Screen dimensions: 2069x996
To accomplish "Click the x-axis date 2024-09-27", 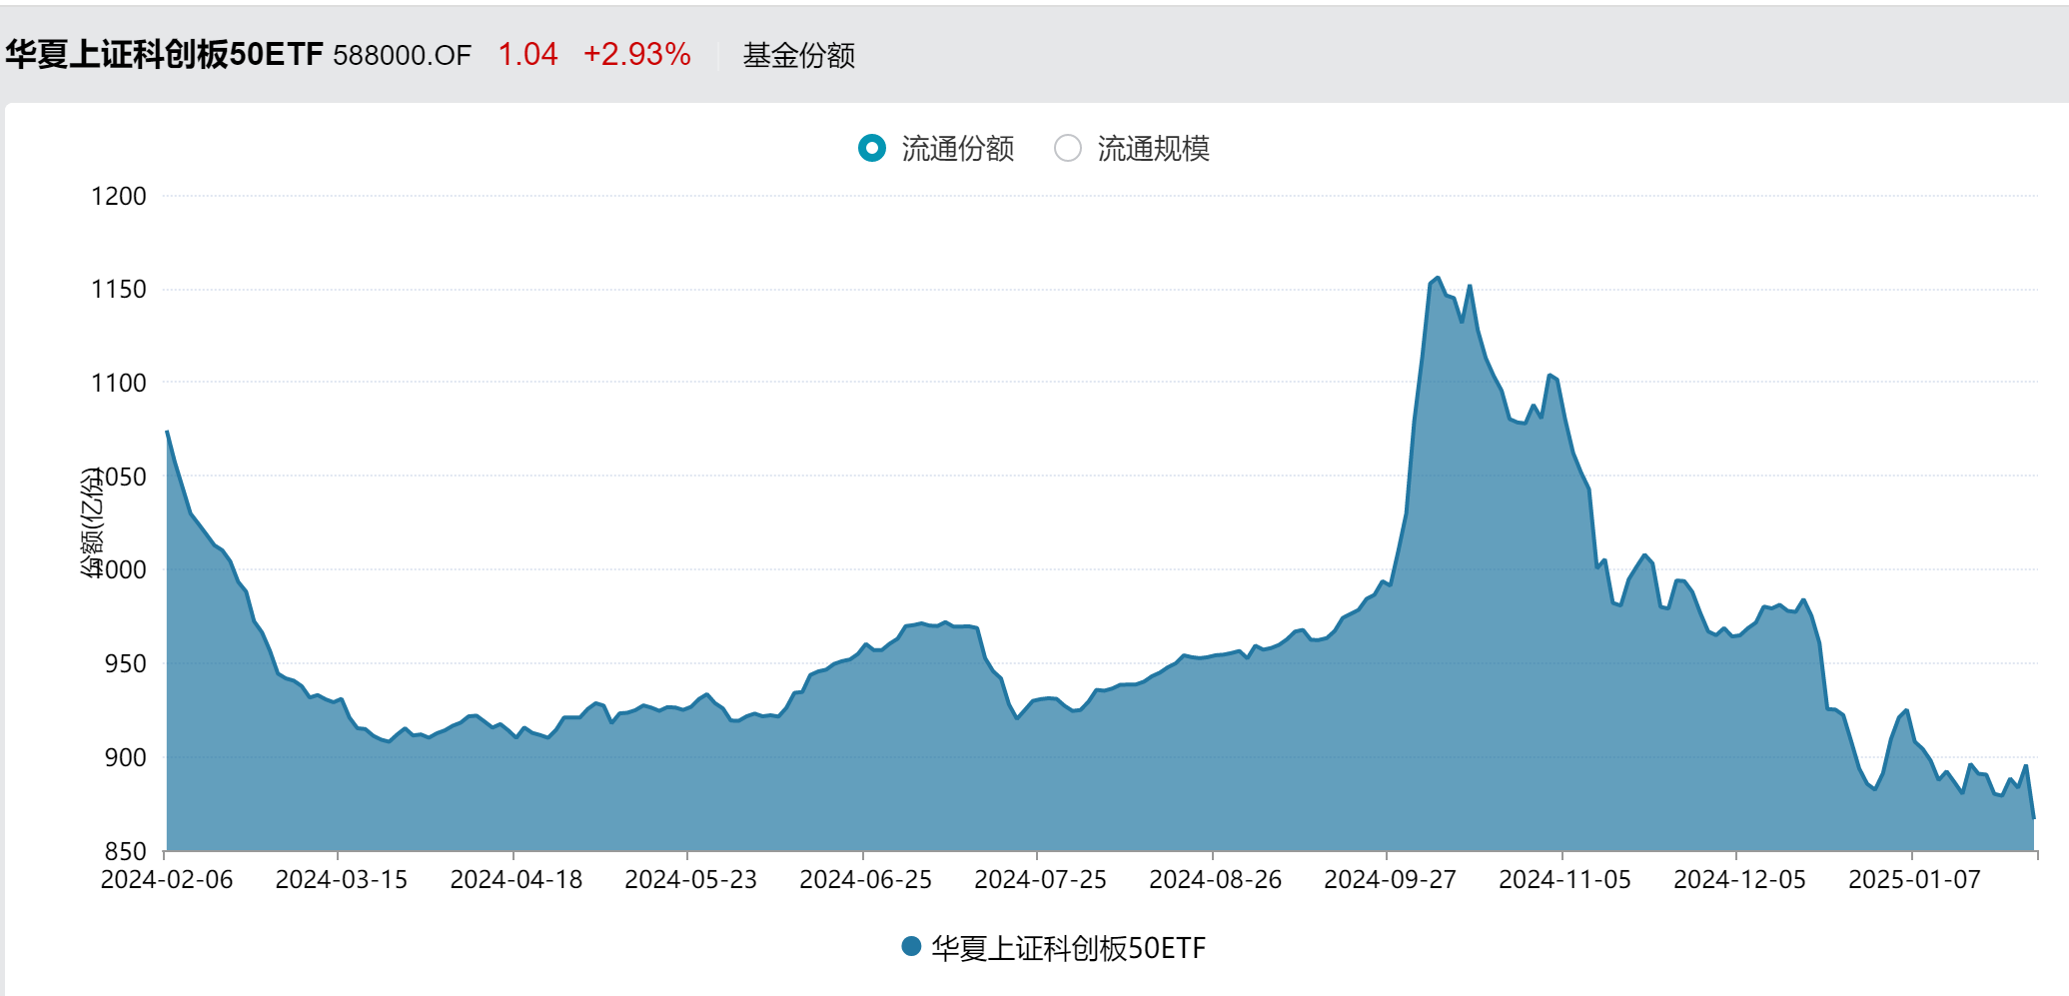I will (x=1391, y=879).
